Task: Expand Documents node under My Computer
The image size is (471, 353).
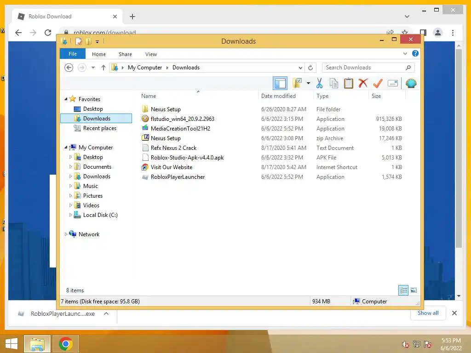Action: pyautogui.click(x=70, y=166)
